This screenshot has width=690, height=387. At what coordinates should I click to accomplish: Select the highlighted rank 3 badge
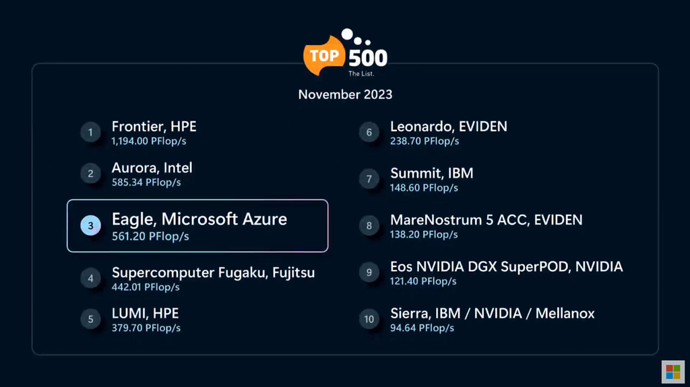(x=91, y=226)
